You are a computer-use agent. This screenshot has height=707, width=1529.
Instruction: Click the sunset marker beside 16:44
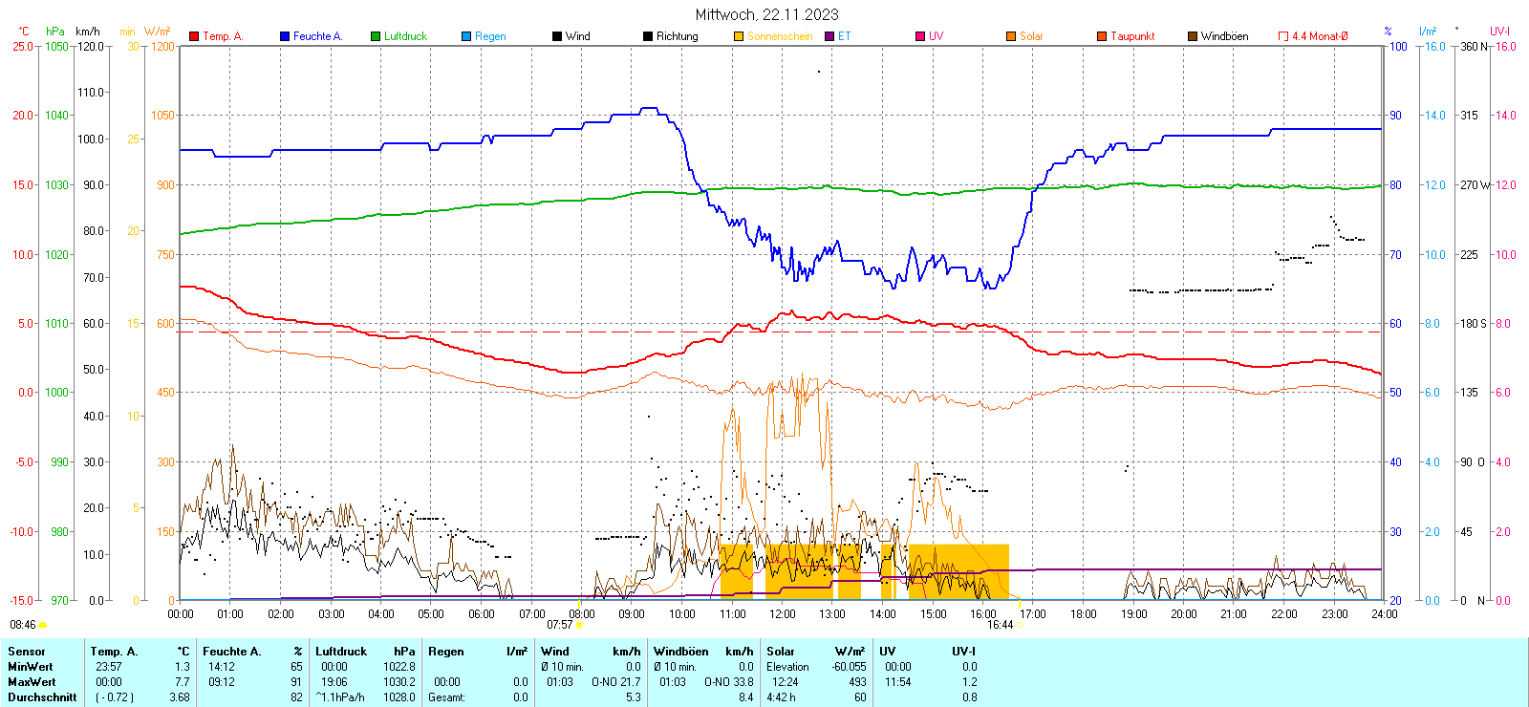(x=1019, y=625)
